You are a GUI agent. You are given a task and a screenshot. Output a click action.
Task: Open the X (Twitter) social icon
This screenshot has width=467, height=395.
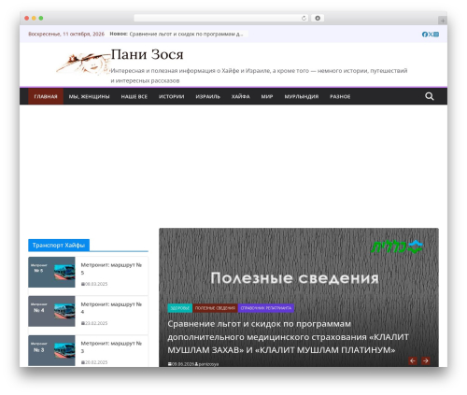(x=431, y=35)
